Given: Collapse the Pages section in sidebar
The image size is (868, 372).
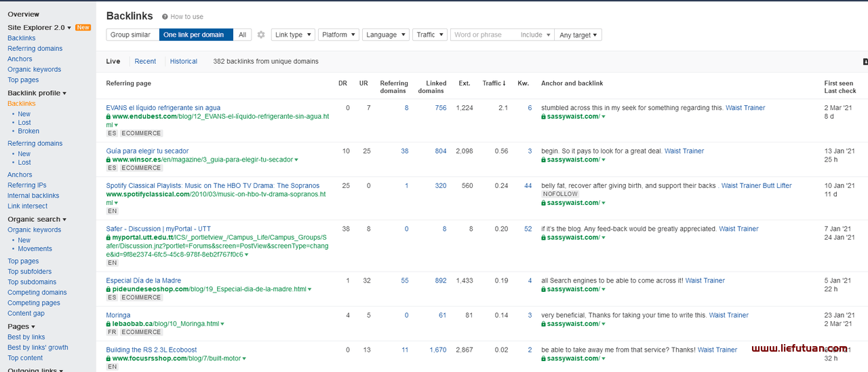Looking at the screenshot, I should click(20, 327).
